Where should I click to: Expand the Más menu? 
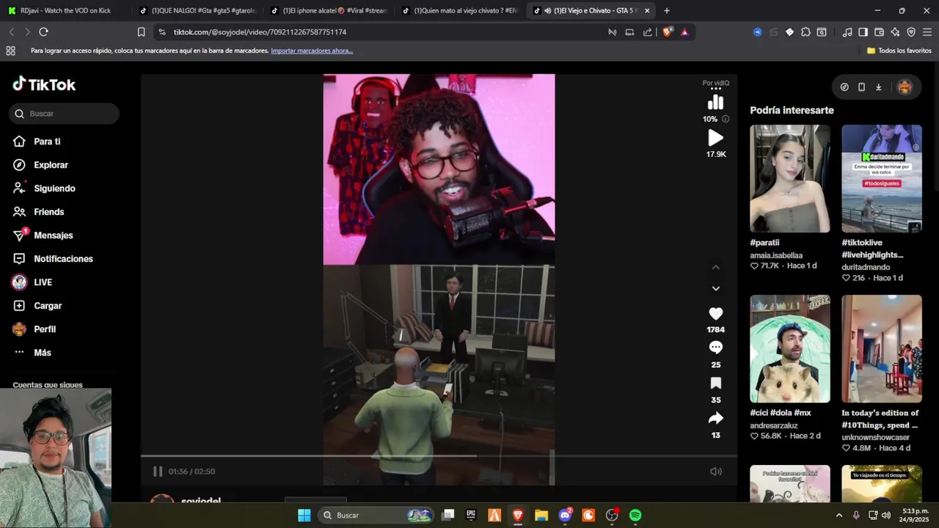43,353
